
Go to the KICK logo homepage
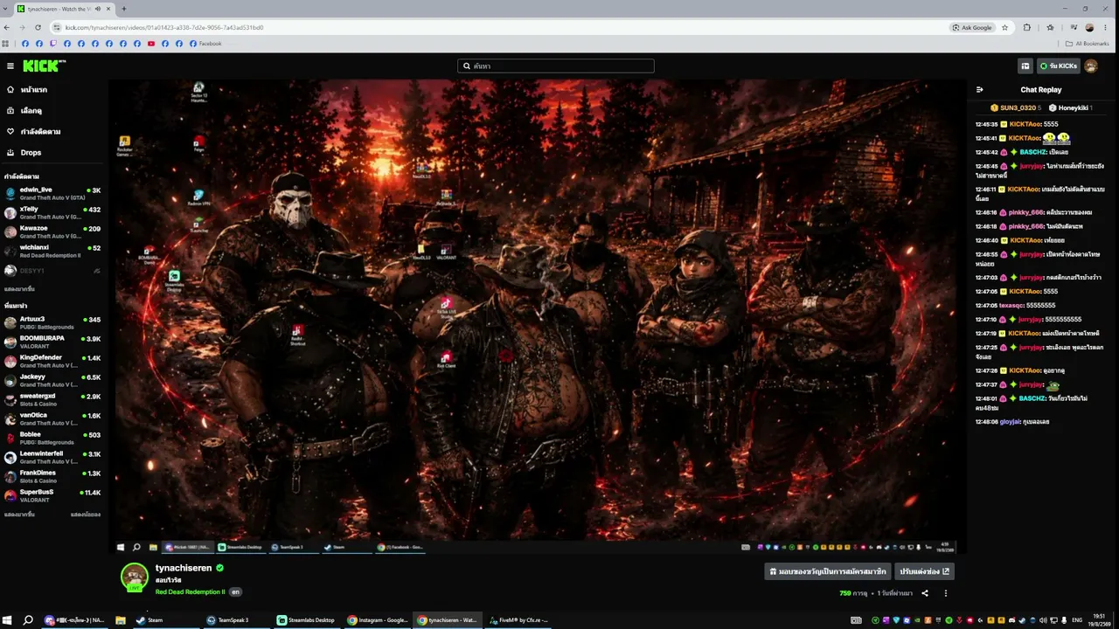tap(44, 66)
